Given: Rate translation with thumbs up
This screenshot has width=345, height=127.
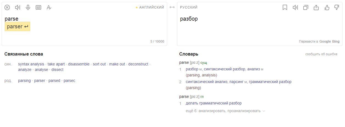Looking at the screenshot, I should 327,8.
